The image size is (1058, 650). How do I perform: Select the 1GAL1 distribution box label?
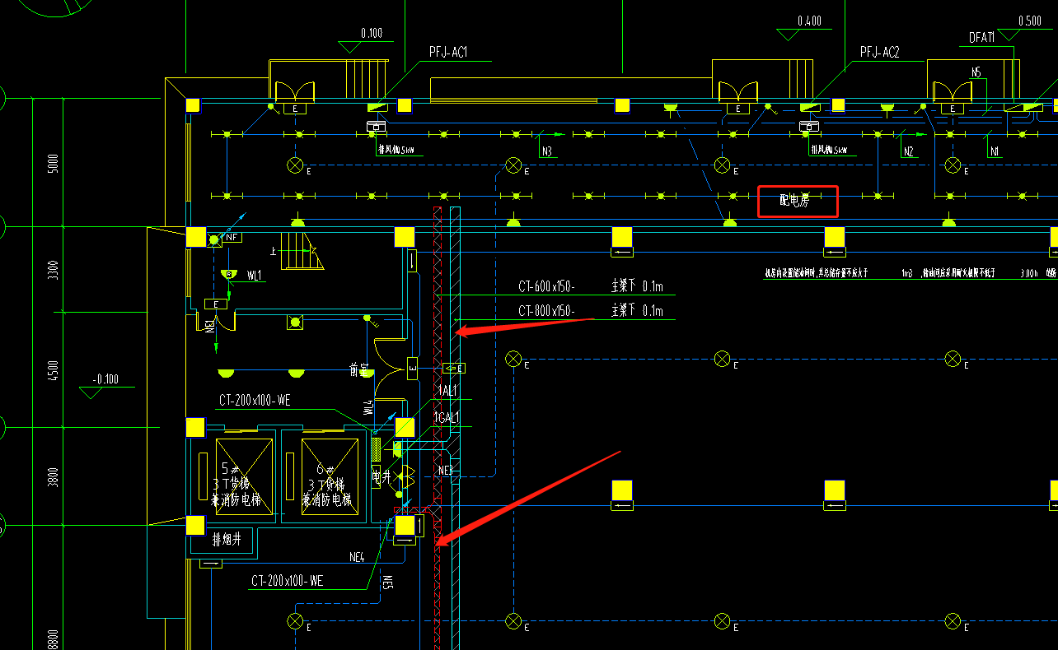(446, 418)
